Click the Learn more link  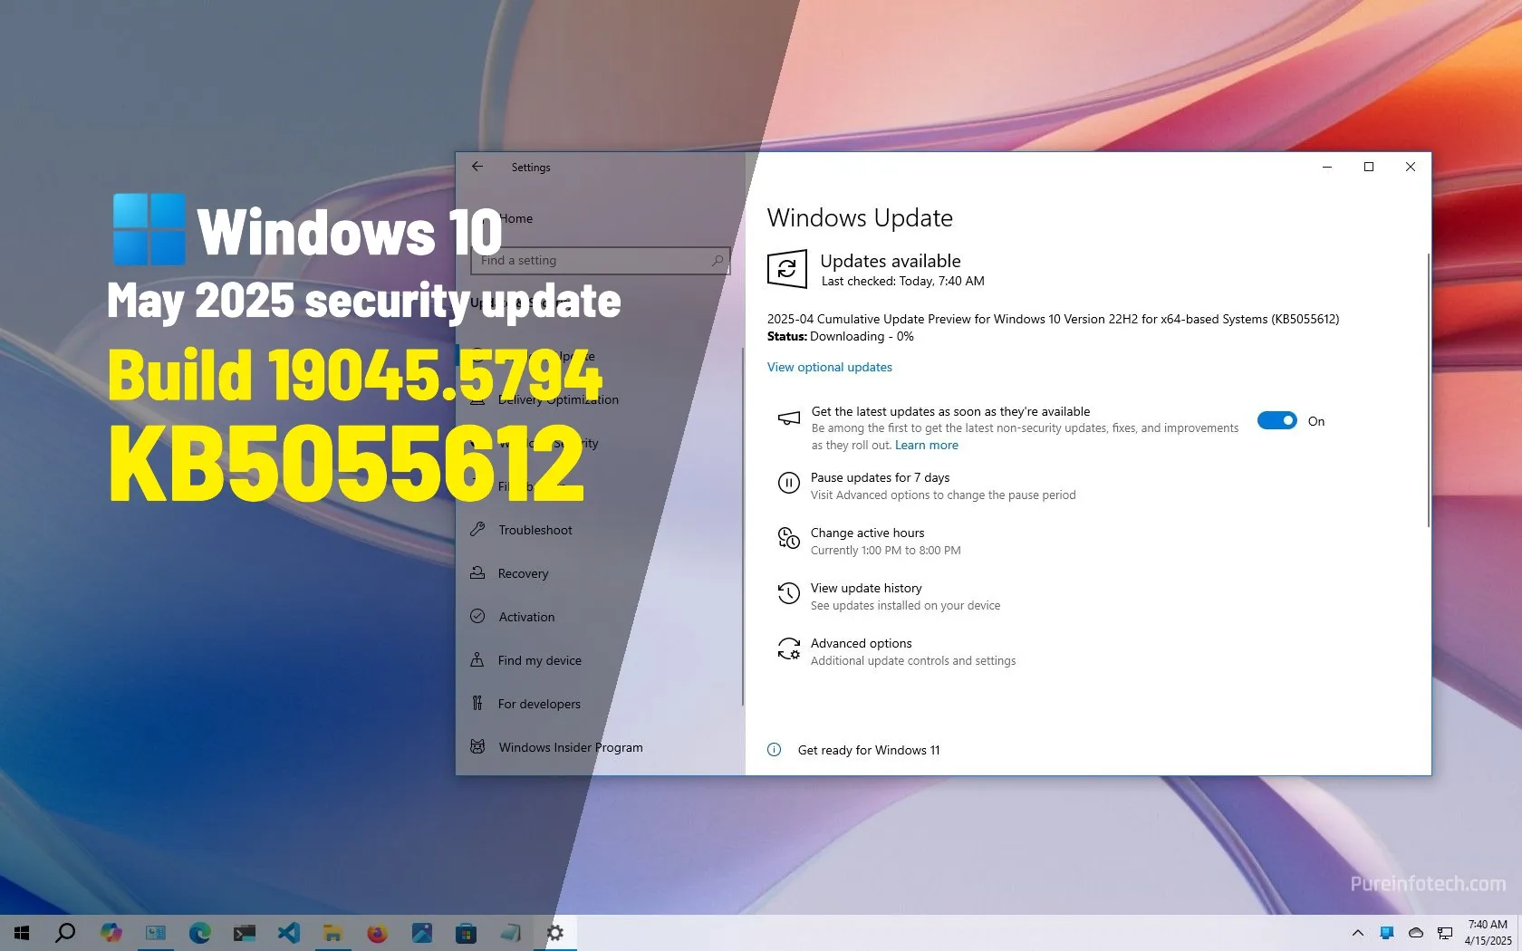tap(927, 445)
